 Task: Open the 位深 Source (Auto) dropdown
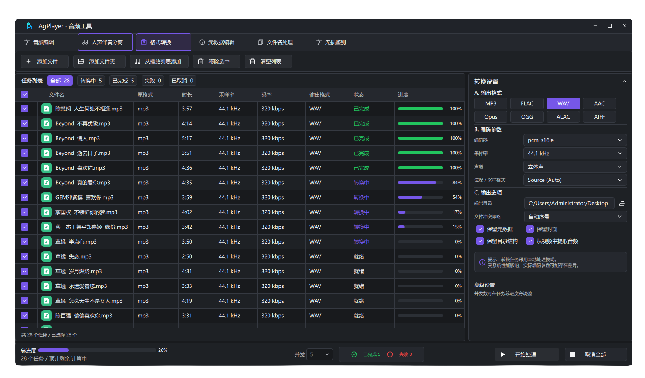click(575, 180)
